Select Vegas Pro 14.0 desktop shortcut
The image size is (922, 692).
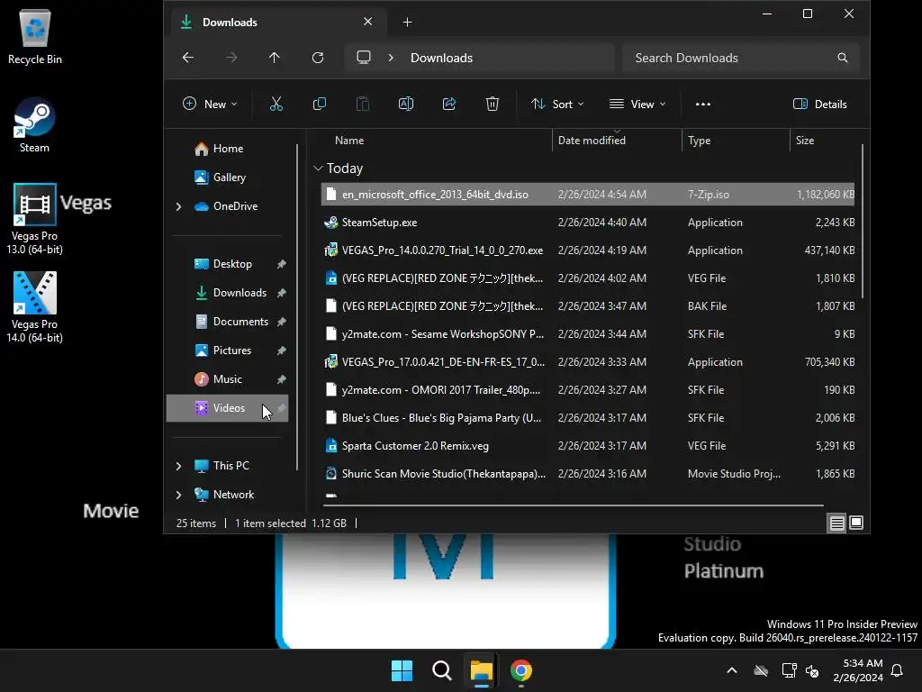click(35, 307)
